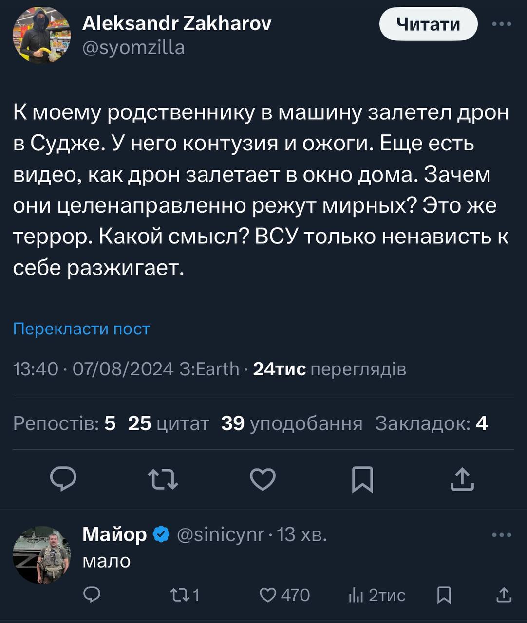This screenshot has width=527, height=623.
Task: Like Майор's reply with 470 likes
Action: tap(284, 595)
